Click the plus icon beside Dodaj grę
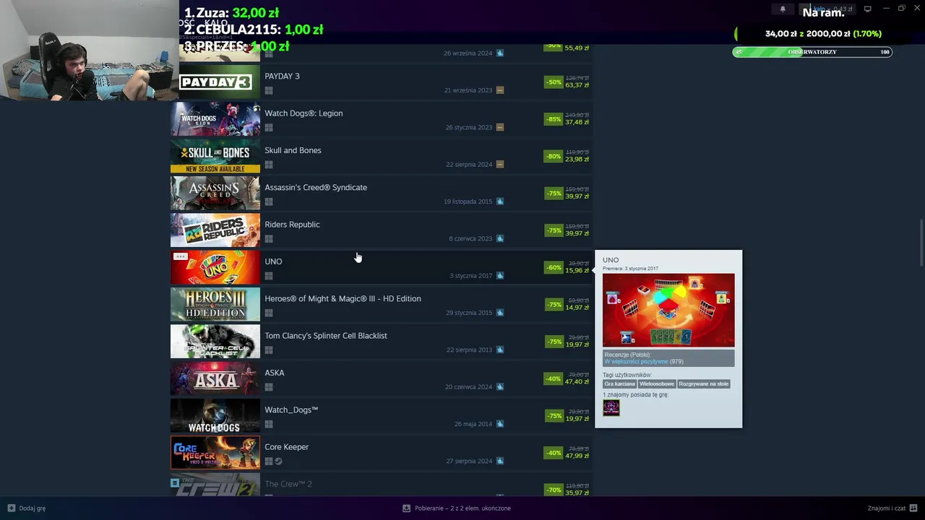Viewport: 925px width, 520px height. click(x=11, y=508)
